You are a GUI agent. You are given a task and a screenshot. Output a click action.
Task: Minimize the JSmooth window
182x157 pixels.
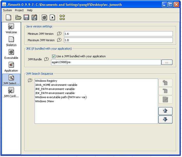point(164,5)
